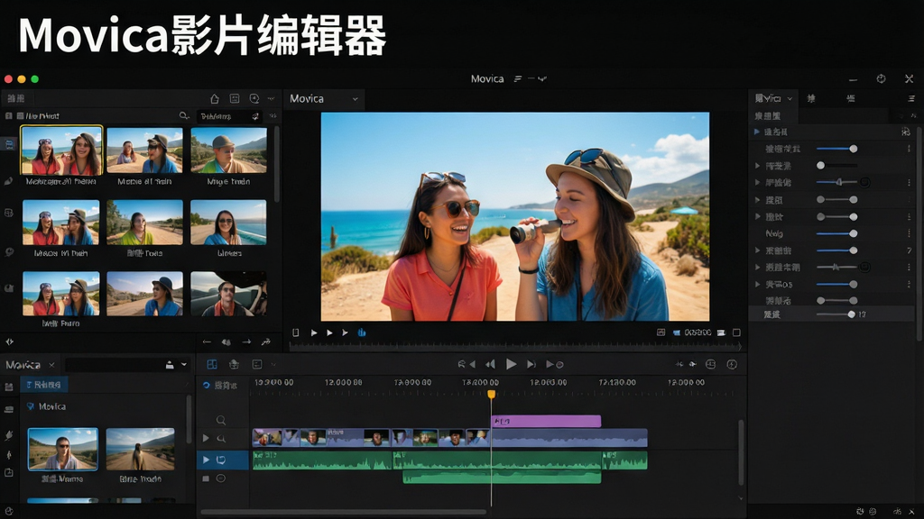Adjust the Nelg slider in the inspector
Image resolution: width=924 pixels, height=519 pixels.
click(x=836, y=233)
